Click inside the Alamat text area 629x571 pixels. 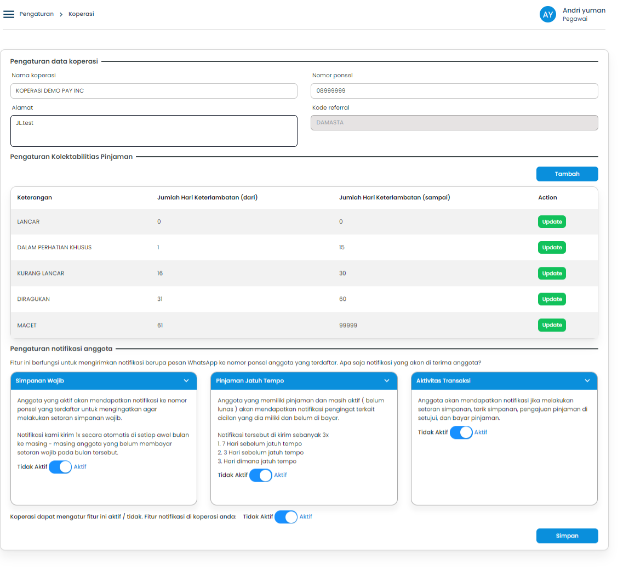154,131
